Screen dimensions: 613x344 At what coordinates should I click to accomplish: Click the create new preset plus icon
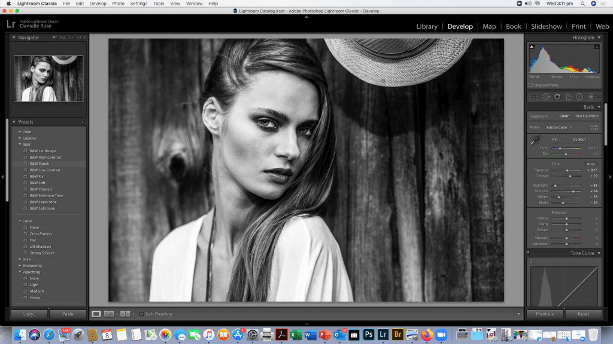83,122
